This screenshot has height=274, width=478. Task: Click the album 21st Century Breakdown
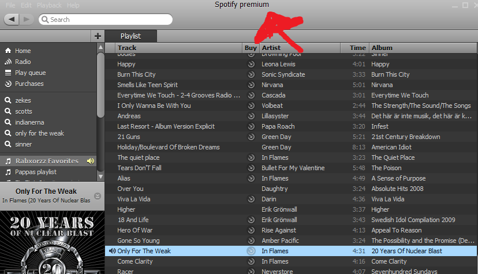pyautogui.click(x=406, y=137)
